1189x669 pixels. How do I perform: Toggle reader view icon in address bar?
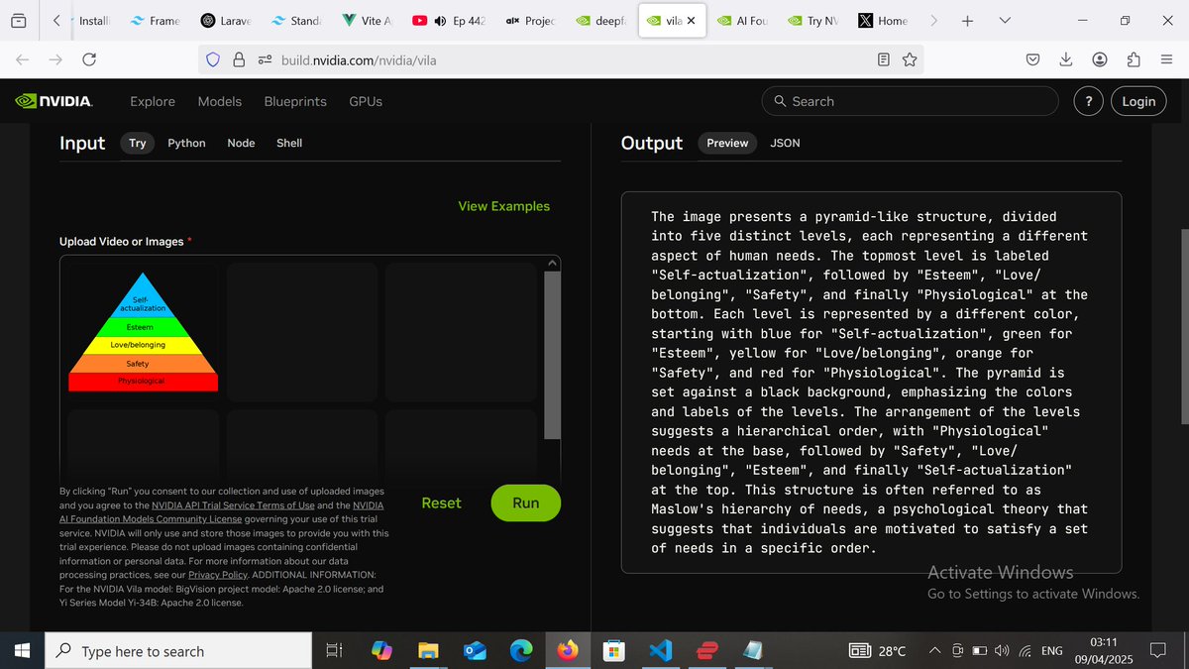[x=884, y=59]
